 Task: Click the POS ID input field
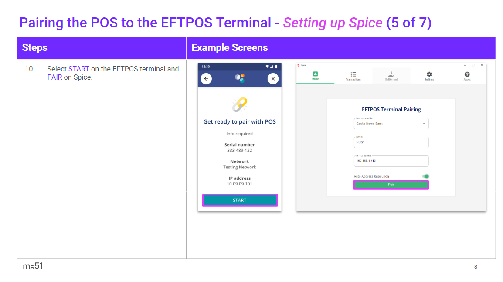tap(391, 142)
